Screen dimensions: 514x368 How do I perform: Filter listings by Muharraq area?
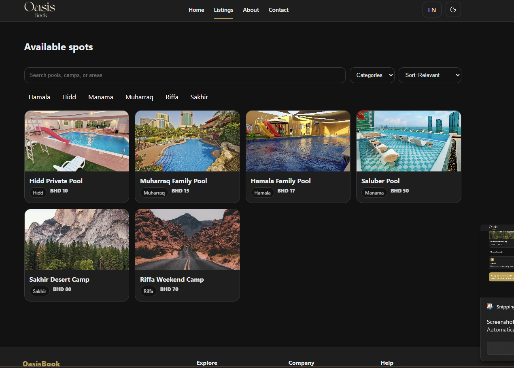[x=139, y=97]
